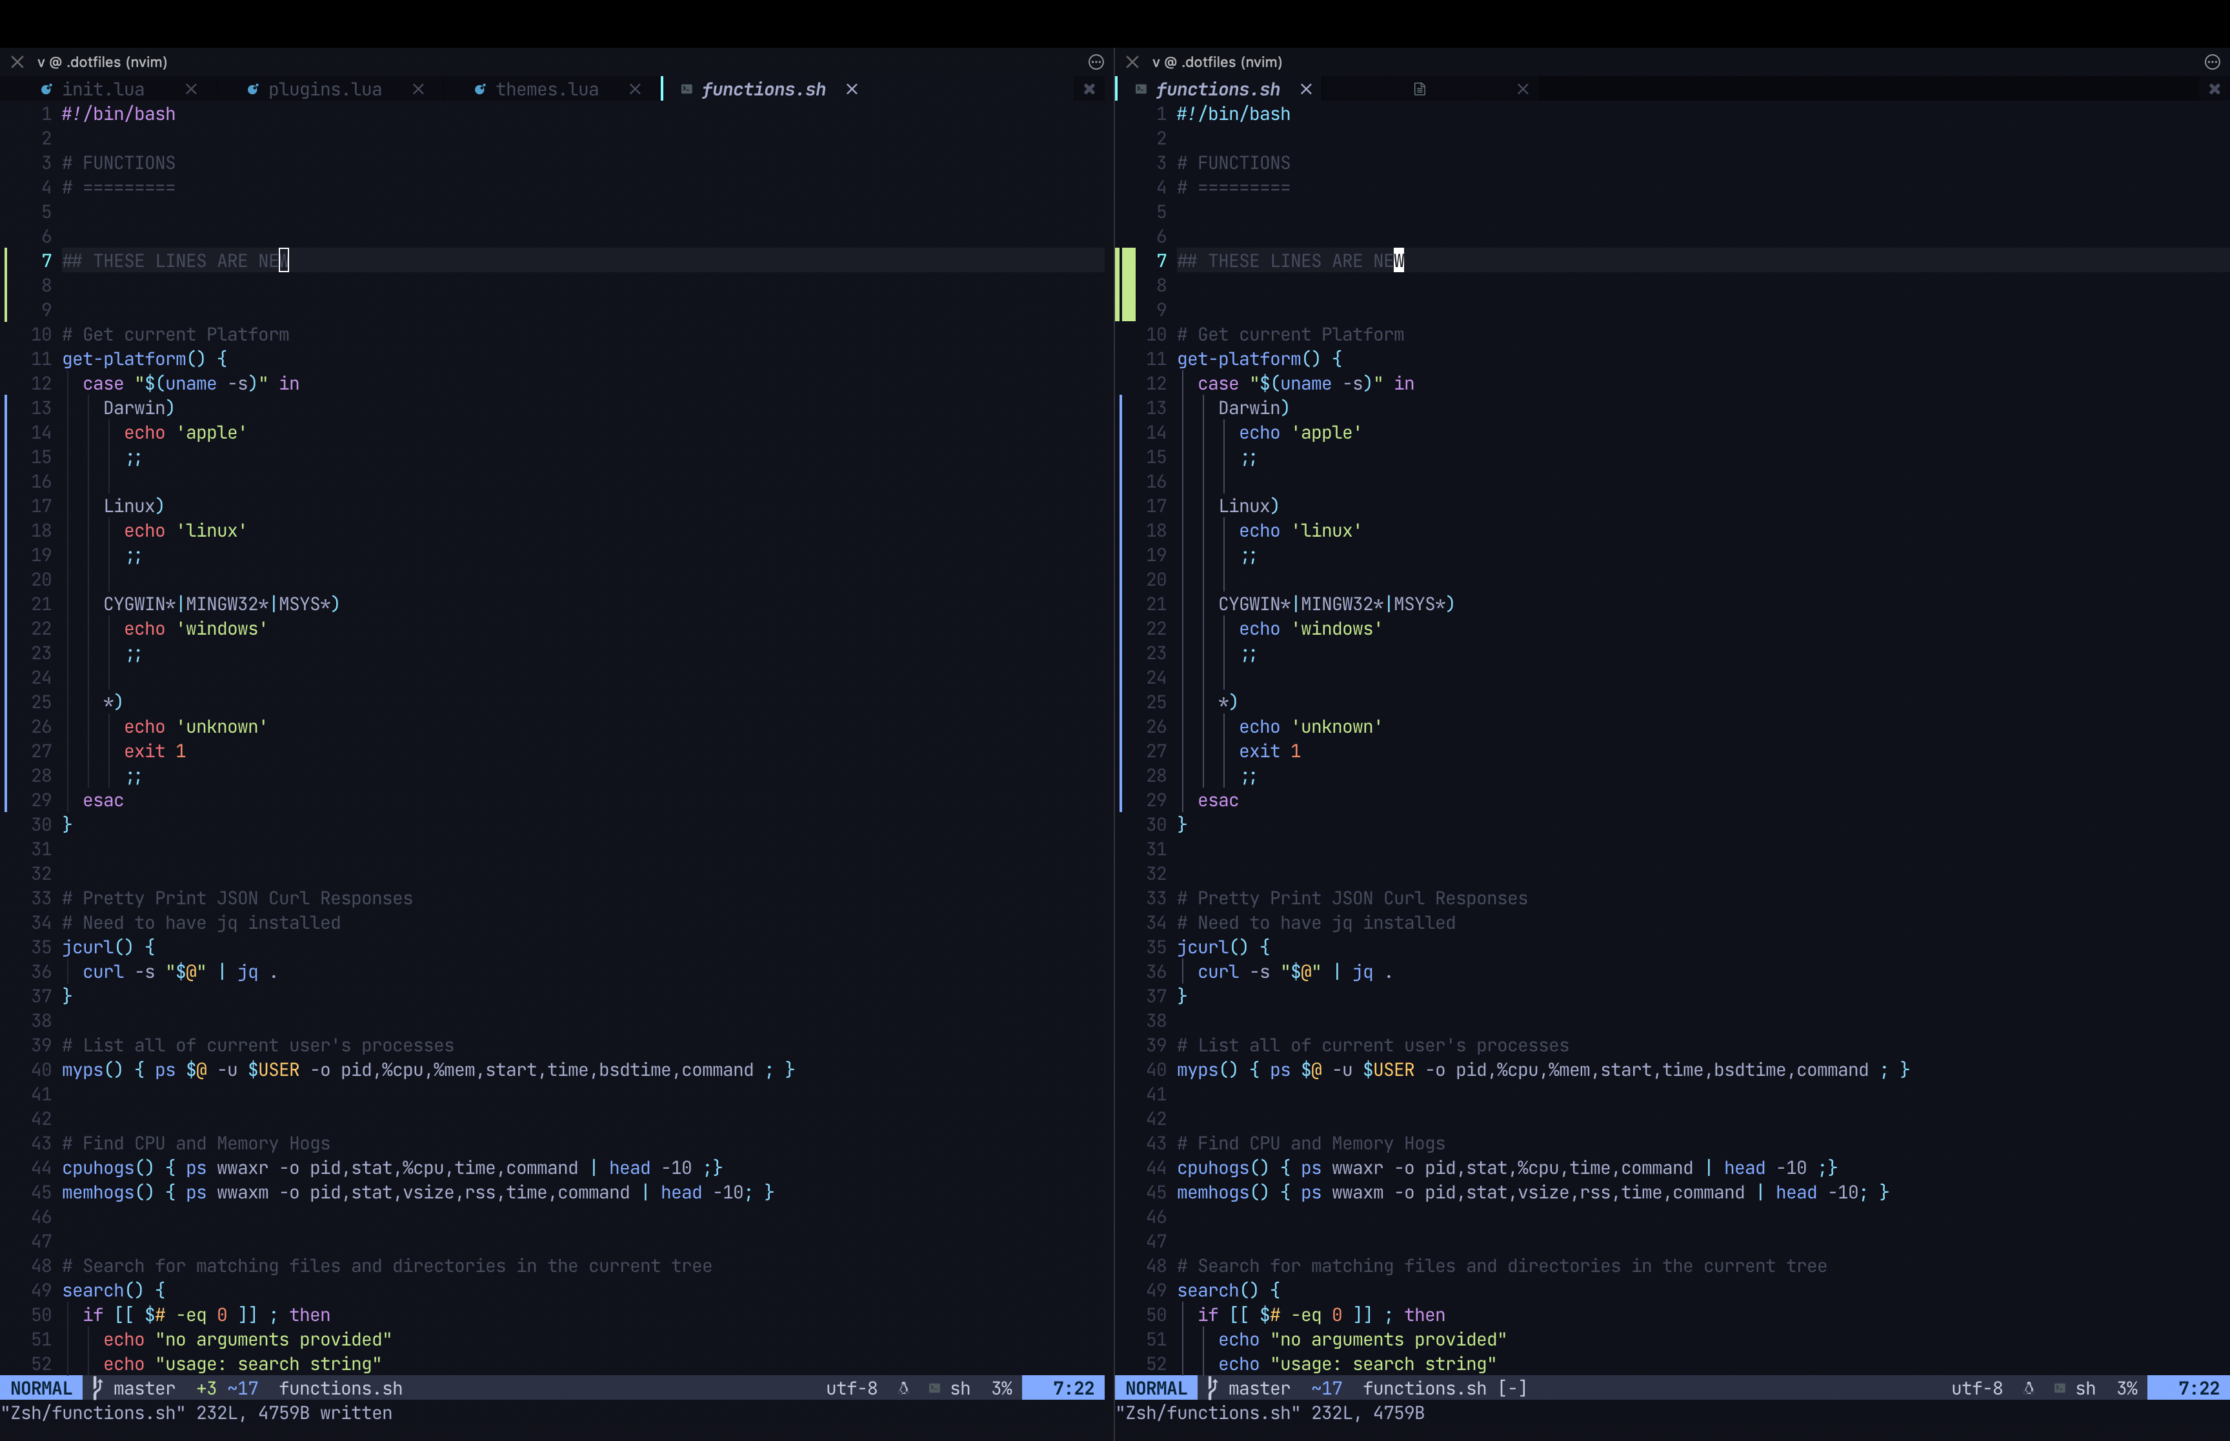This screenshot has width=2230, height=1441.
Task: Click the terminal icon on the left pane's functions.sh tab
Action: point(686,90)
